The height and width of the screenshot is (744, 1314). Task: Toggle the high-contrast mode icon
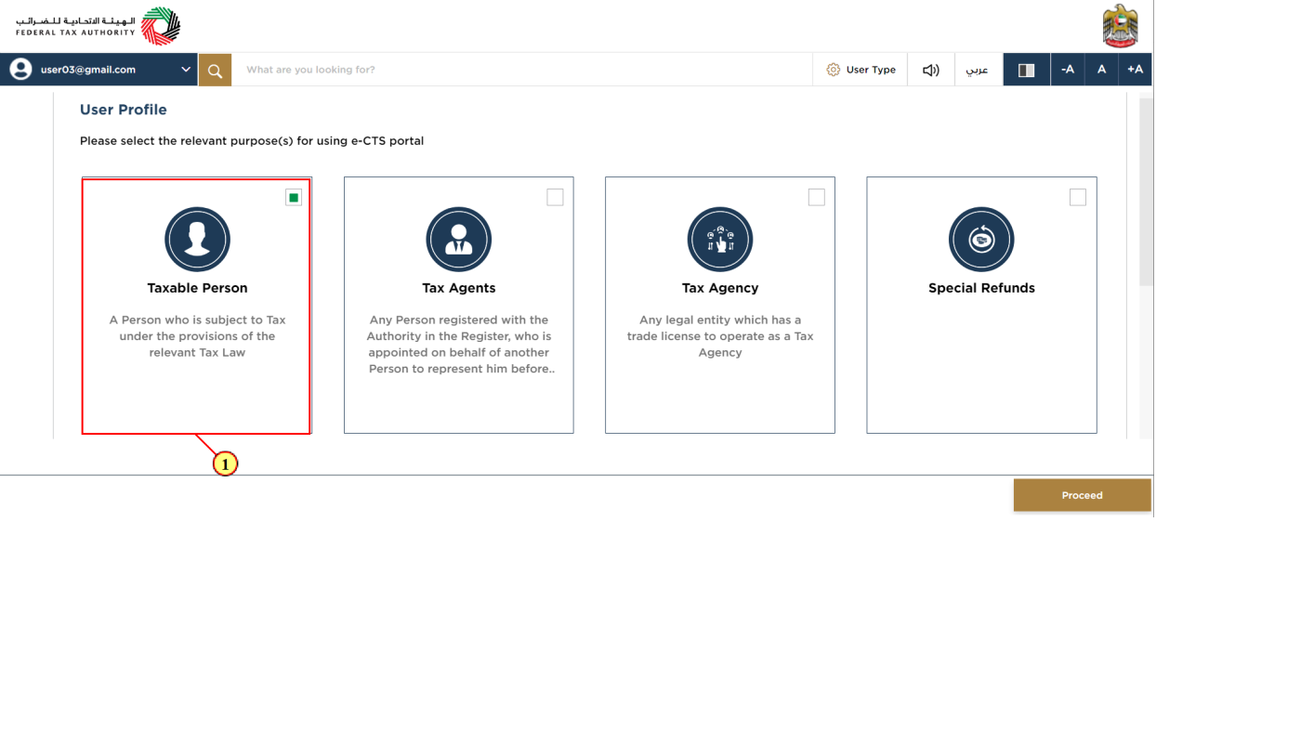pyautogui.click(x=1026, y=70)
